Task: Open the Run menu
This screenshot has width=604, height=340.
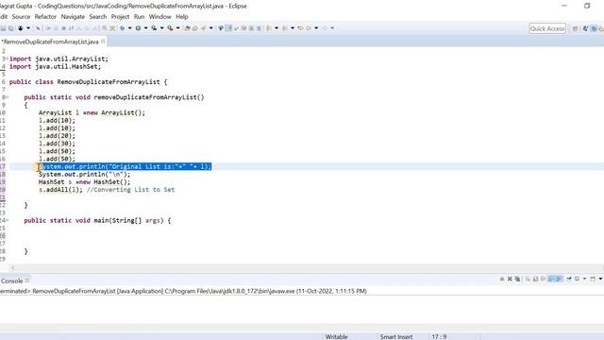Action: pos(139,17)
